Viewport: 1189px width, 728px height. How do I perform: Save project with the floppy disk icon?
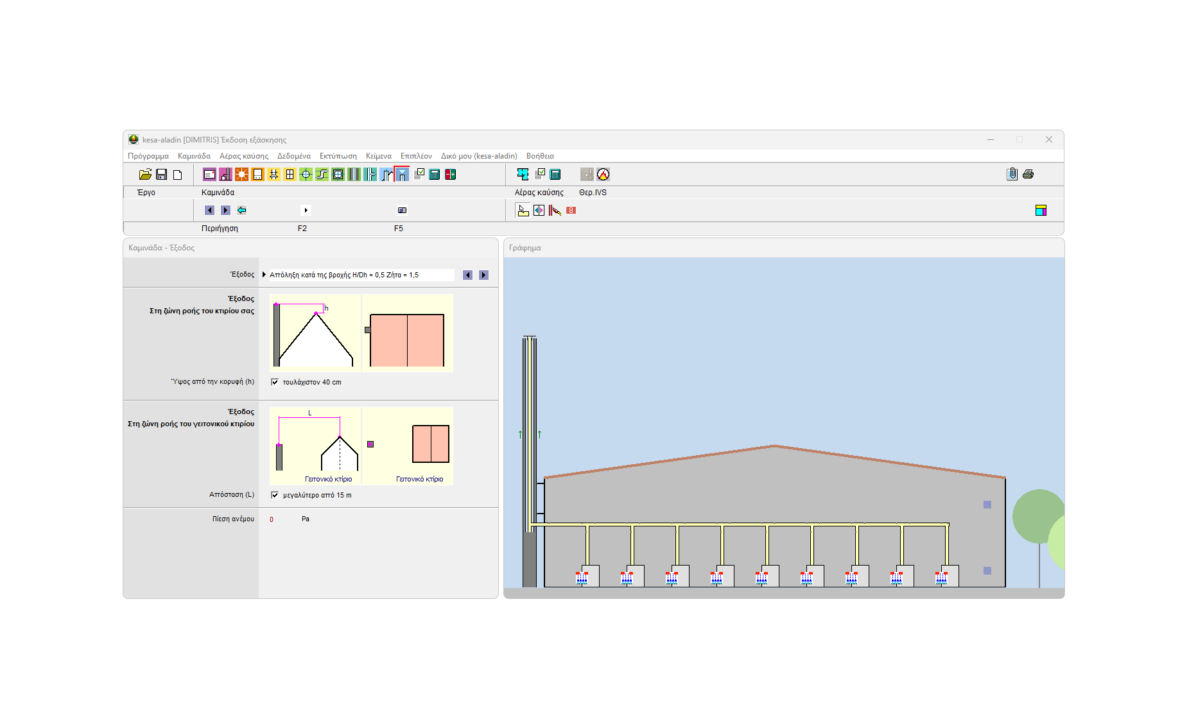[162, 175]
